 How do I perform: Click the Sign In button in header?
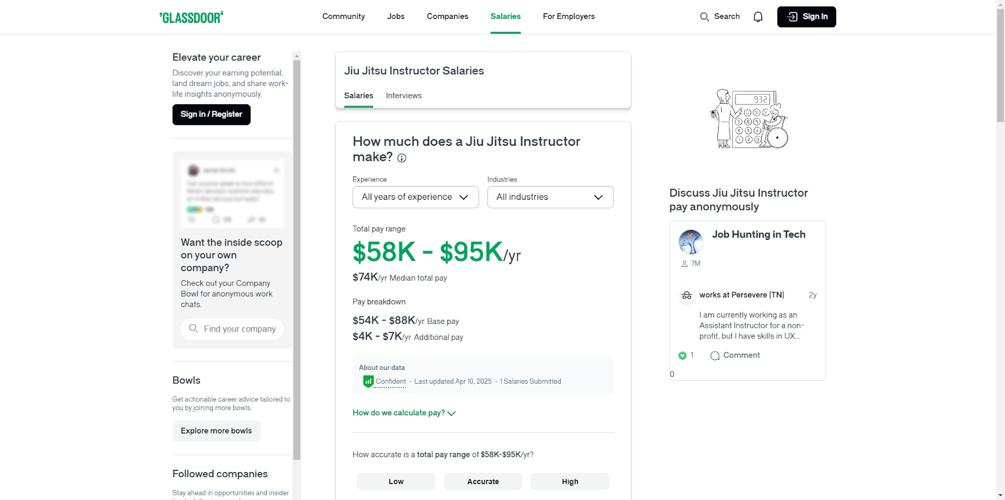[807, 17]
